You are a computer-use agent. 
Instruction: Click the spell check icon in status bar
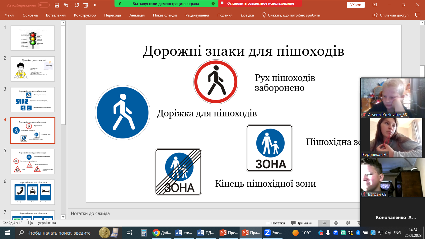pos(30,223)
